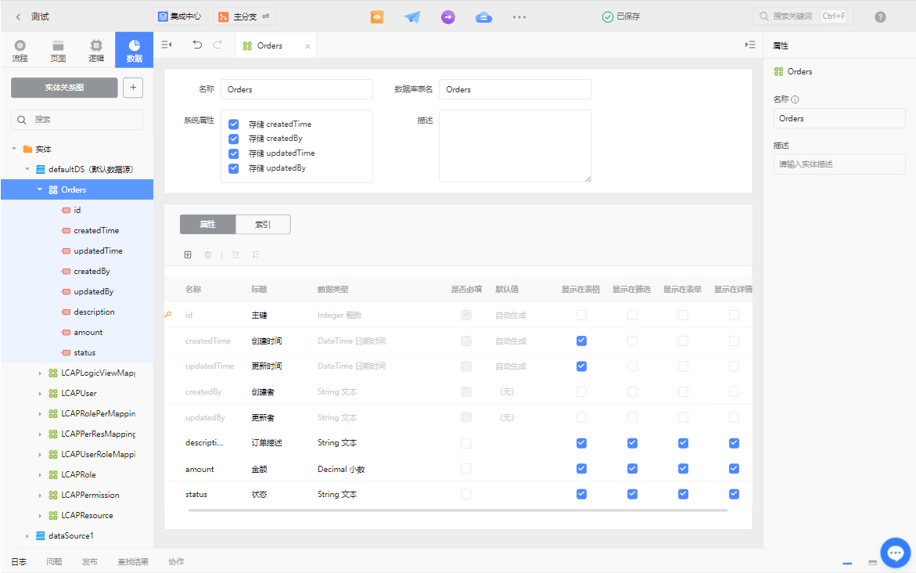Open the 问题 problems tab
916x573 pixels.
[x=54, y=562]
